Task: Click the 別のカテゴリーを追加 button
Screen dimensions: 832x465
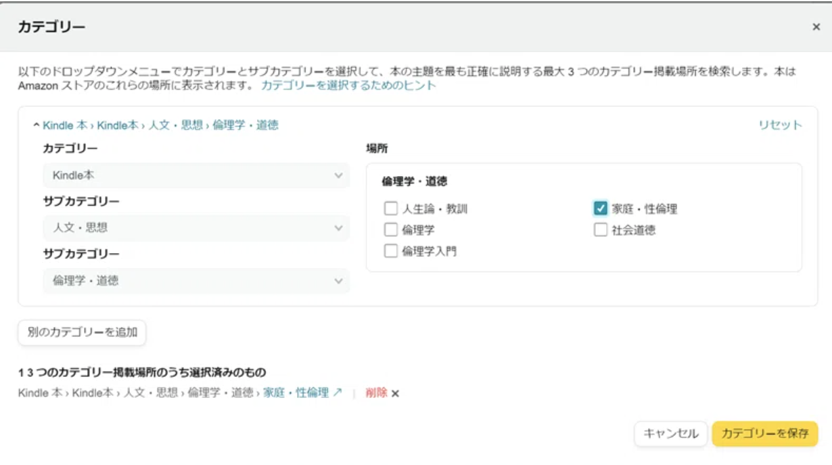Action: (x=82, y=332)
